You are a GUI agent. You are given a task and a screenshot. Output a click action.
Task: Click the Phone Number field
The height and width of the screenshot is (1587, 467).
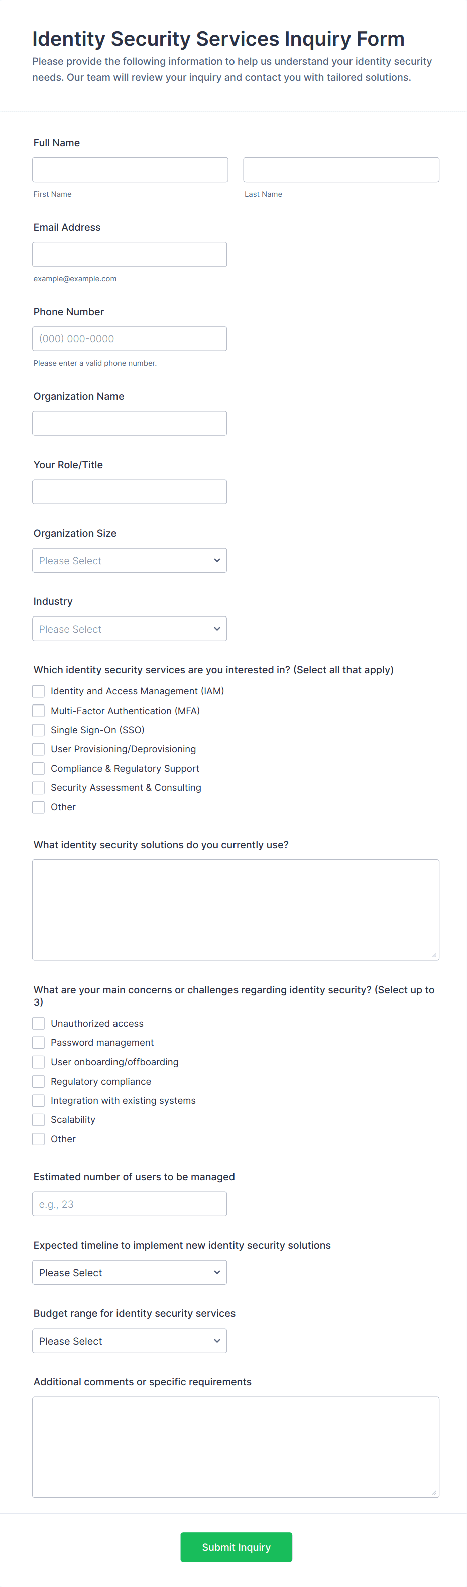(x=129, y=339)
